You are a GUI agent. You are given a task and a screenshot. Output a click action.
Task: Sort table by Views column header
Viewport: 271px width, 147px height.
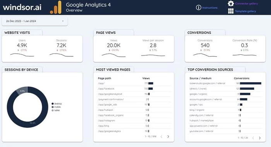coord(146,78)
